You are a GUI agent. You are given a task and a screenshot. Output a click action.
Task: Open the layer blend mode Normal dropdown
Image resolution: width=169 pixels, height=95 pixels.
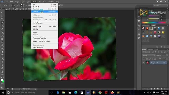click(149, 55)
